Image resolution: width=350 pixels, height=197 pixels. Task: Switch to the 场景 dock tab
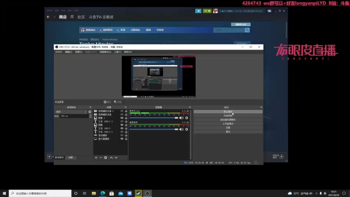coord(70,158)
